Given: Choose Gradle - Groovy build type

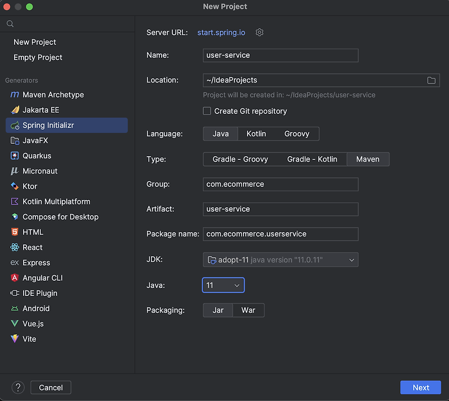Looking at the screenshot, I should (x=240, y=159).
